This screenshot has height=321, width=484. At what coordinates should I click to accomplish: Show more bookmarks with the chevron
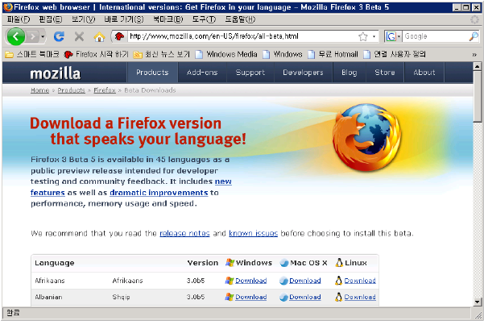pyautogui.click(x=474, y=55)
